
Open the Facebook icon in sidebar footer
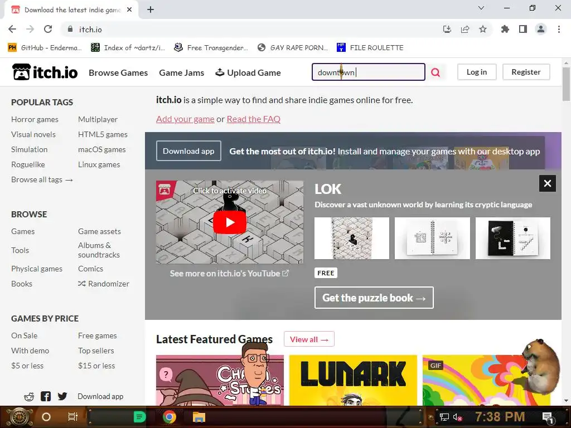pyautogui.click(x=46, y=396)
